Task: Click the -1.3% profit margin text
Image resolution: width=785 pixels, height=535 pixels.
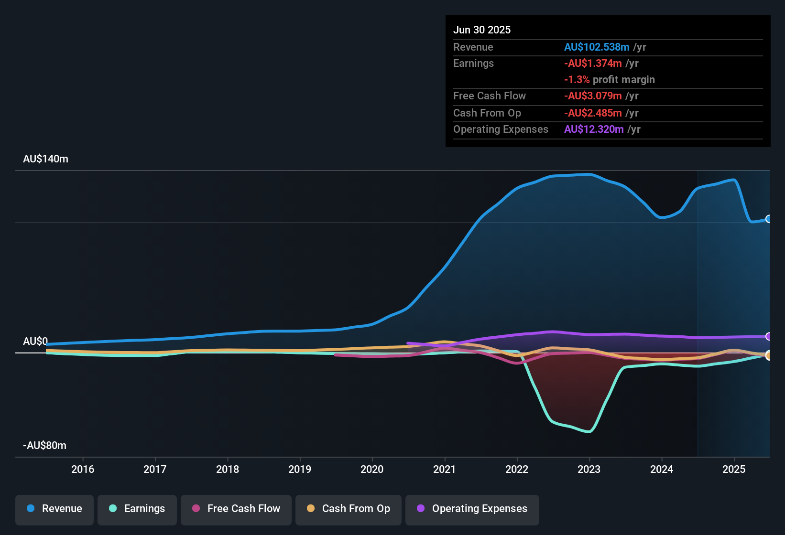Action: pos(610,79)
